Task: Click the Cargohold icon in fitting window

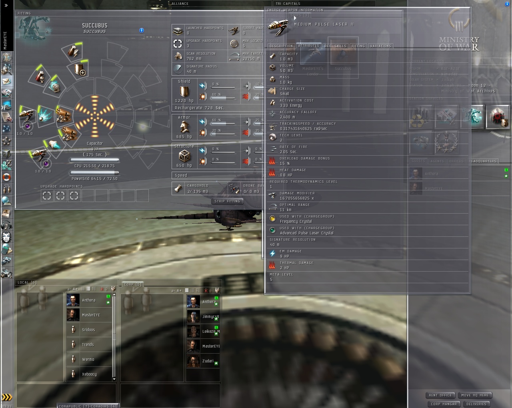Action: coord(178,188)
